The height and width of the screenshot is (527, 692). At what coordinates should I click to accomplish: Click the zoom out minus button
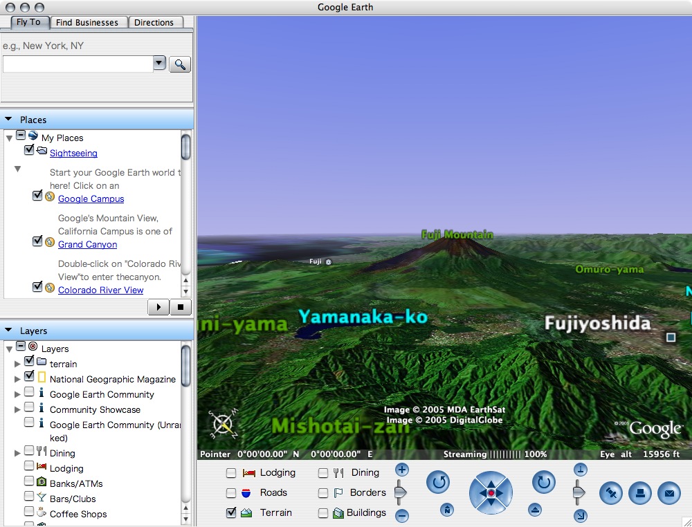pyautogui.click(x=401, y=515)
